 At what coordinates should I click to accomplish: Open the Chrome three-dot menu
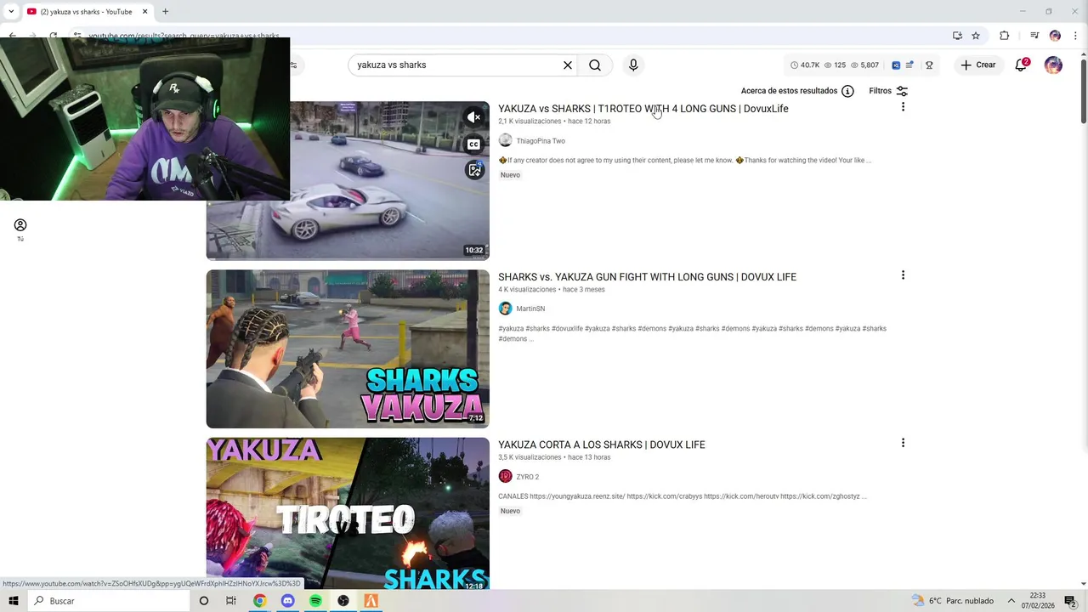pos(1076,36)
